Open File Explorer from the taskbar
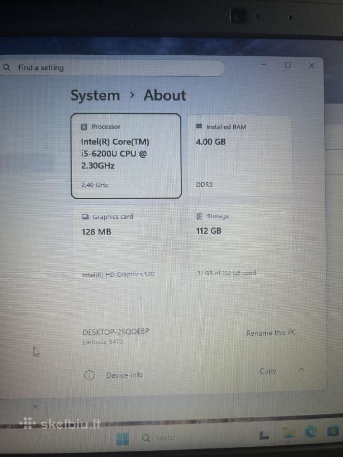Image resolution: width=343 pixels, height=457 pixels. pyautogui.click(x=289, y=434)
